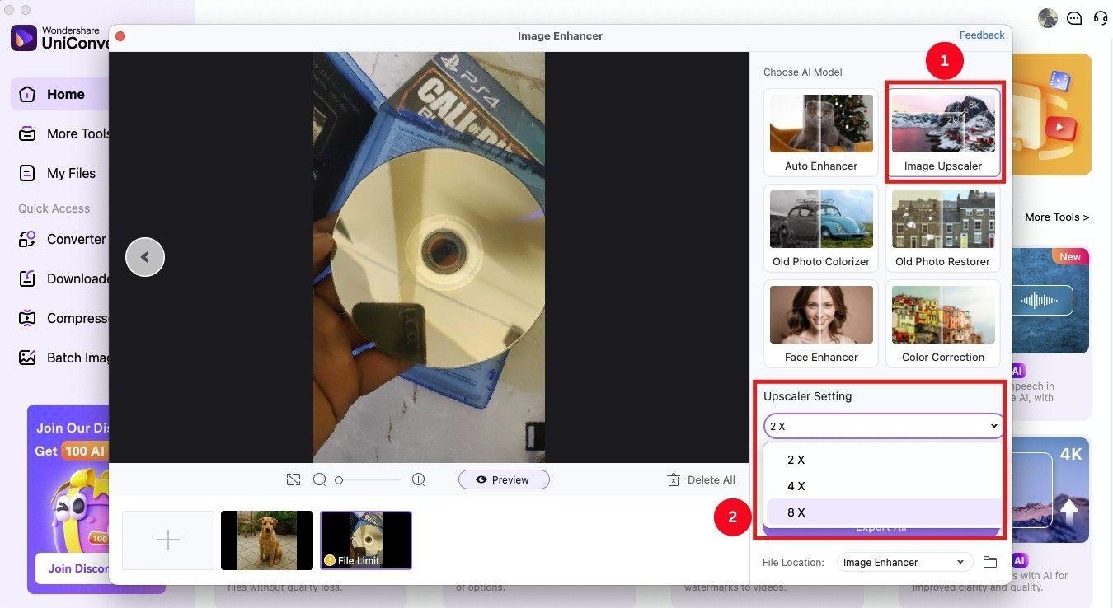Select the Auto Enhancer AI model
Image resolution: width=1113 pixels, height=608 pixels.
[820, 132]
